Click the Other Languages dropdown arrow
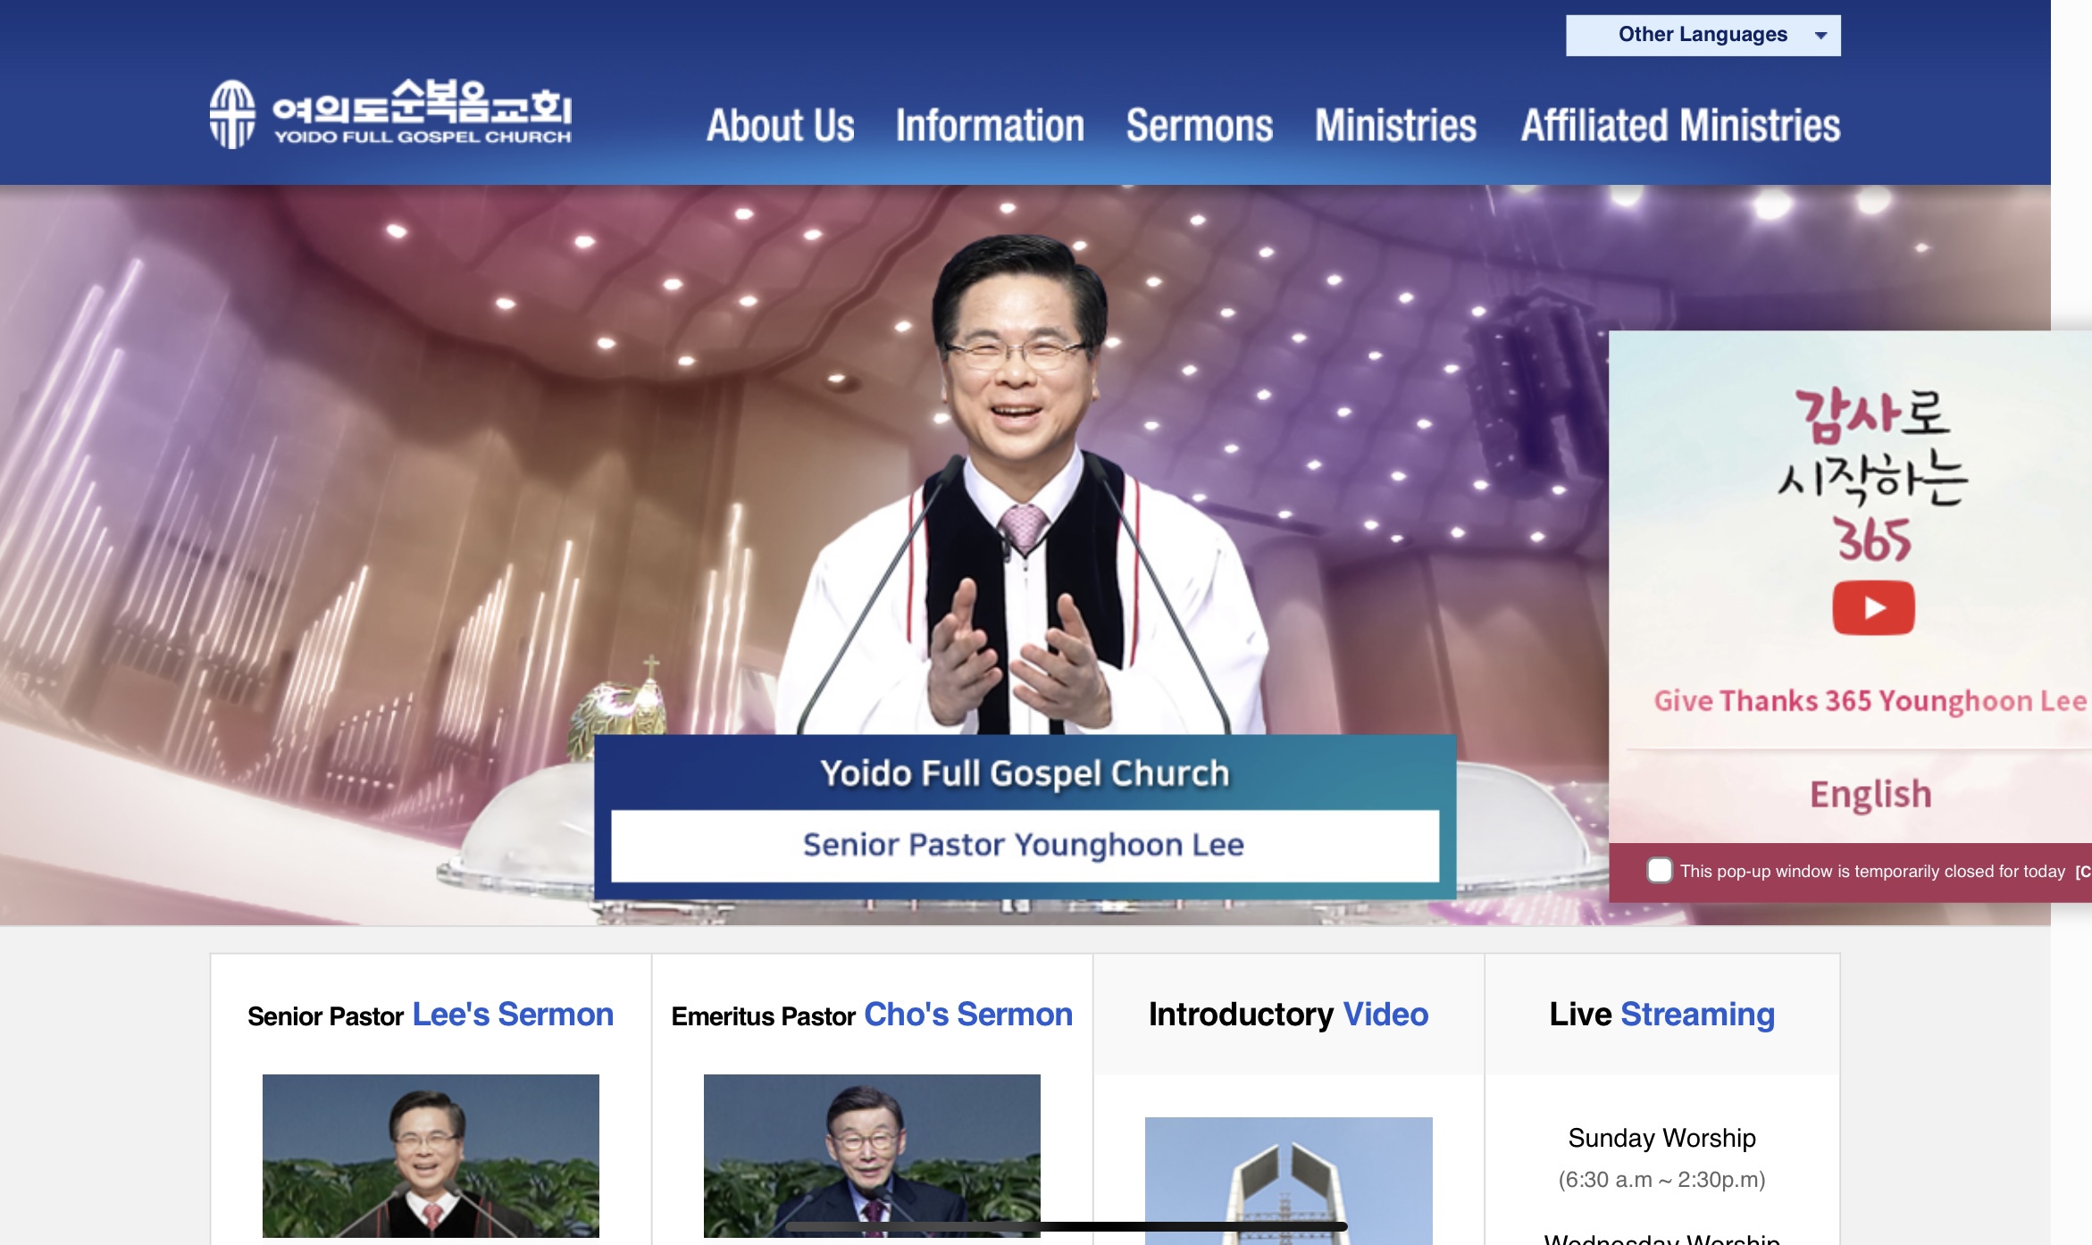 pos(1820,36)
